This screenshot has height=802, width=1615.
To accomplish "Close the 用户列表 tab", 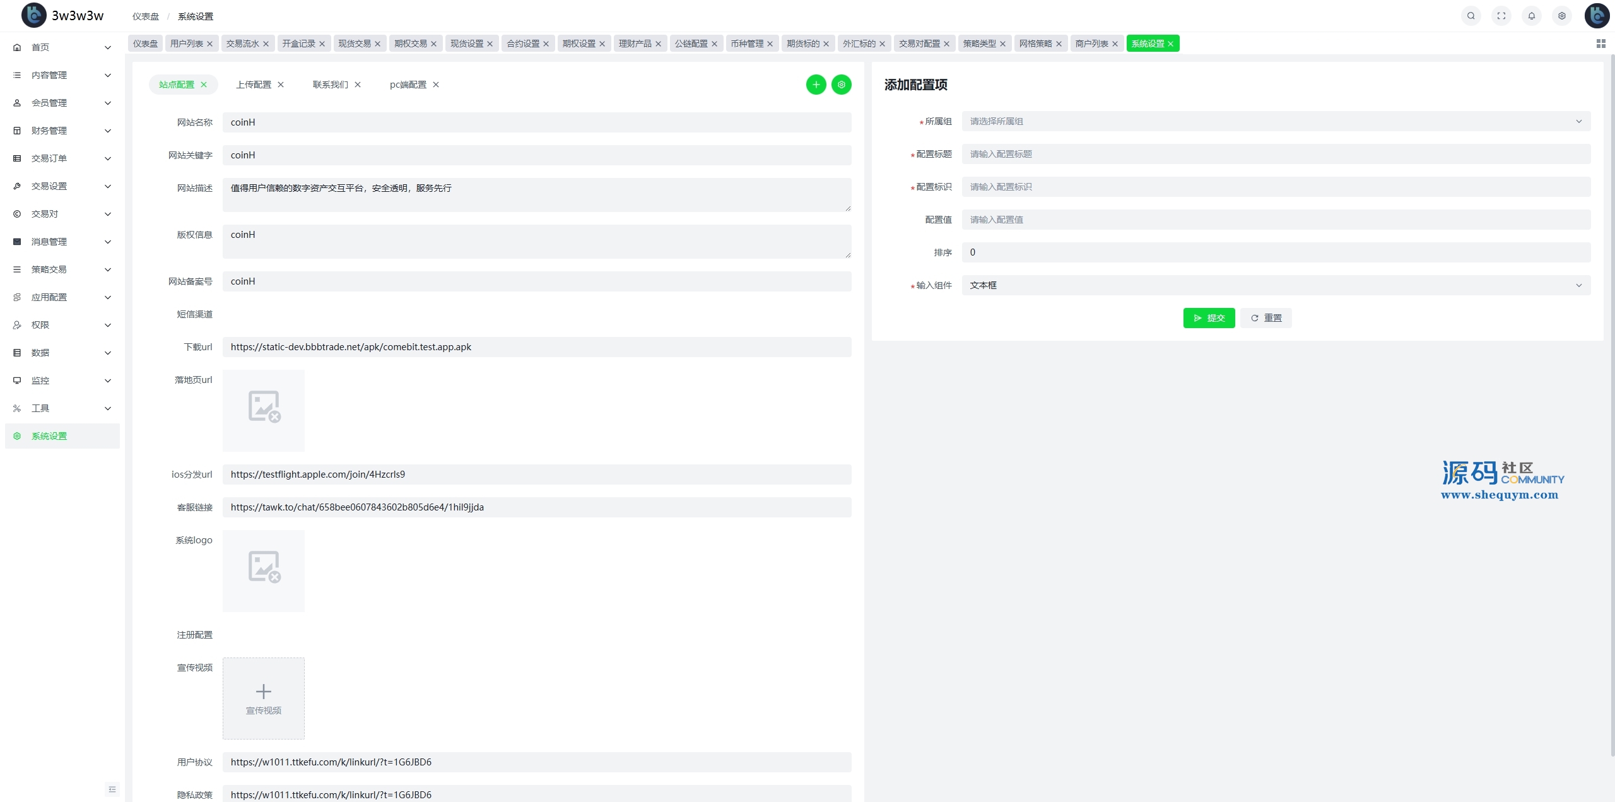I will pyautogui.click(x=210, y=44).
